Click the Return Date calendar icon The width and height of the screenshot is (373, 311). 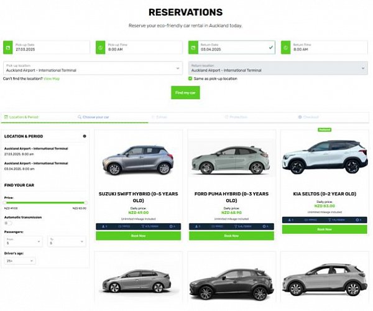click(193, 48)
